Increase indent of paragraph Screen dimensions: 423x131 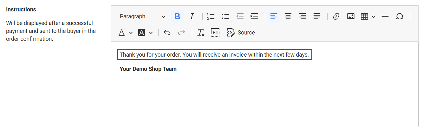(254, 16)
